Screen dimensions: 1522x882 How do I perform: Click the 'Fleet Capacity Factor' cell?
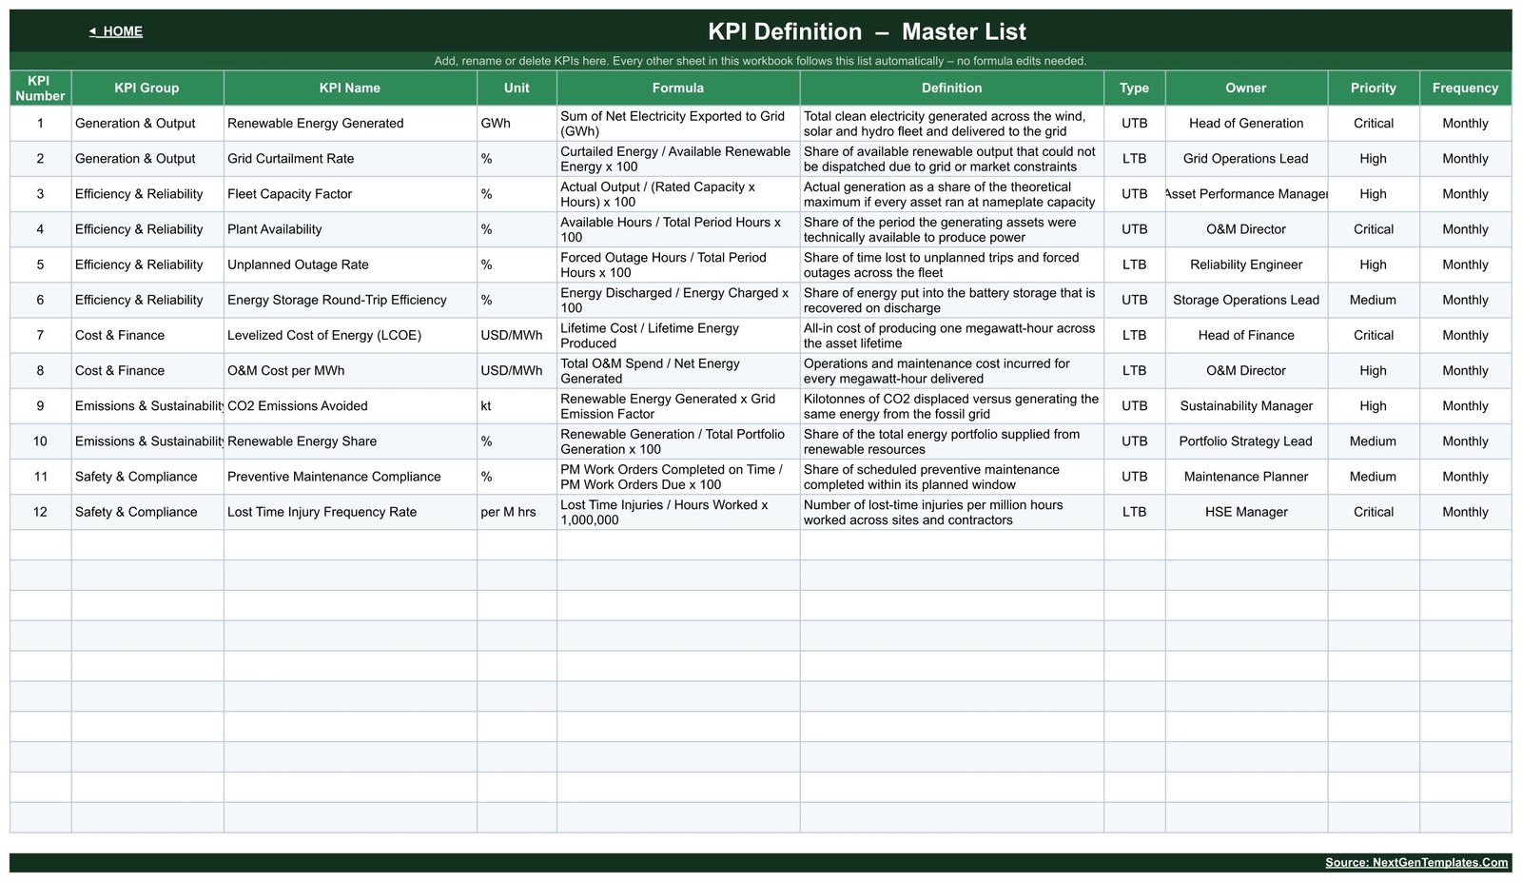(350, 194)
